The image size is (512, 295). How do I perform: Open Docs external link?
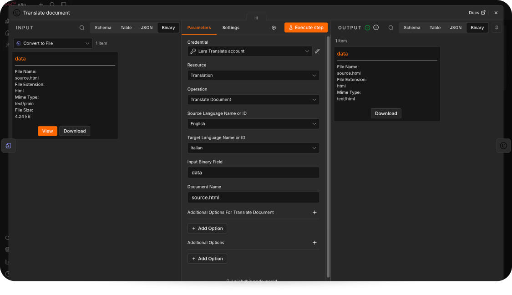pos(477,13)
